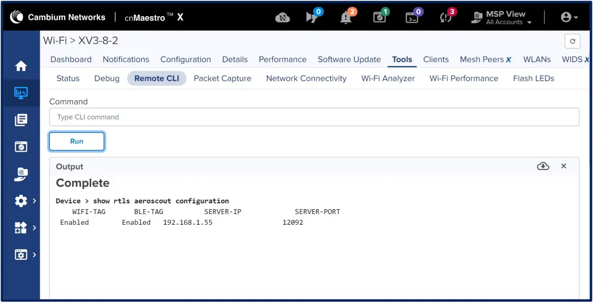Viewport: 594px width, 303px height.
Task: Close the Output panel
Action: [x=564, y=166]
